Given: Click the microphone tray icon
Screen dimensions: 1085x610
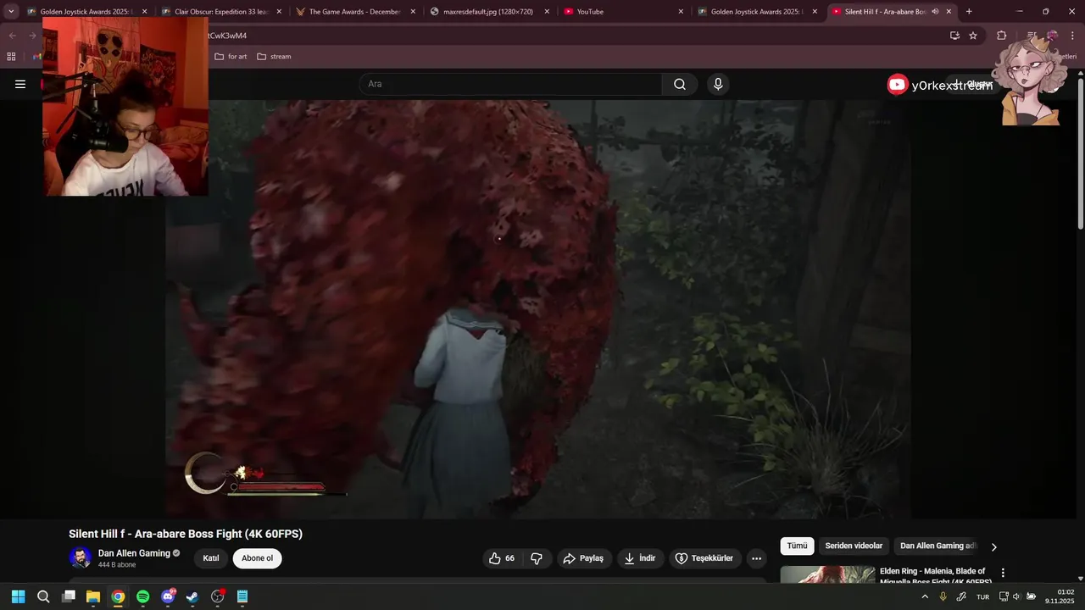Looking at the screenshot, I should [x=943, y=596].
